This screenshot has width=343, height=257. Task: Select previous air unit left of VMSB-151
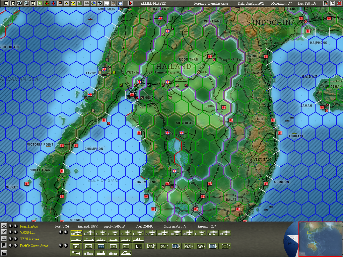tap(10, 232)
